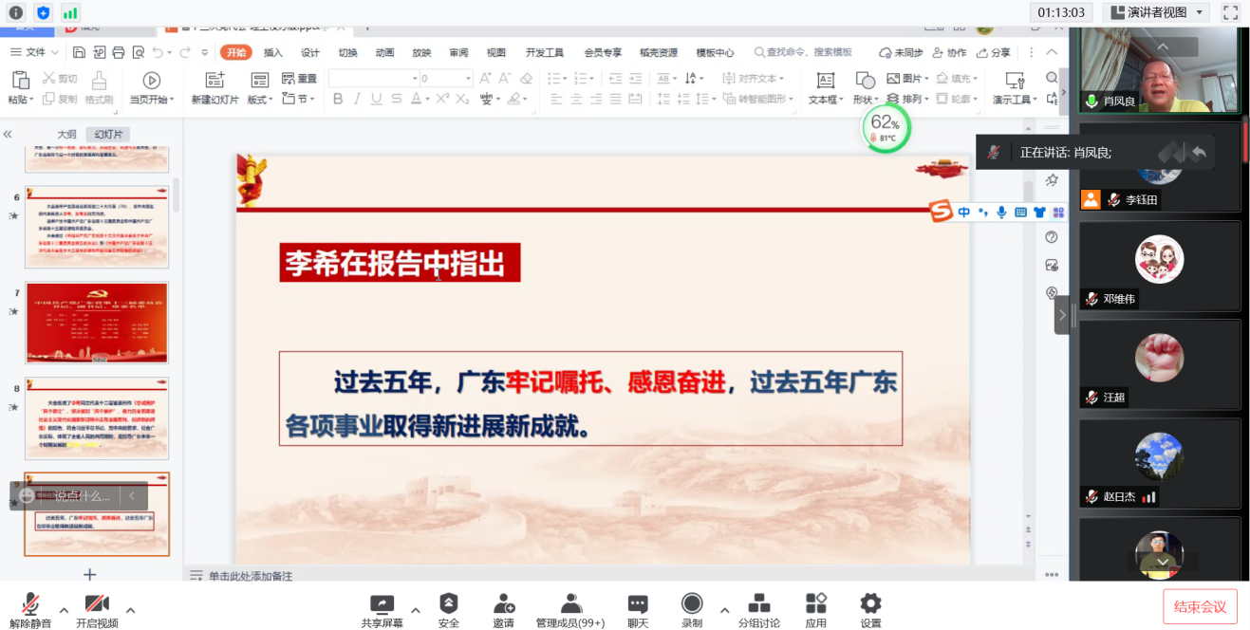The width and height of the screenshot is (1250, 630).
Task: Click the Share Screen (共享屏幕) icon
Action: tap(382, 604)
